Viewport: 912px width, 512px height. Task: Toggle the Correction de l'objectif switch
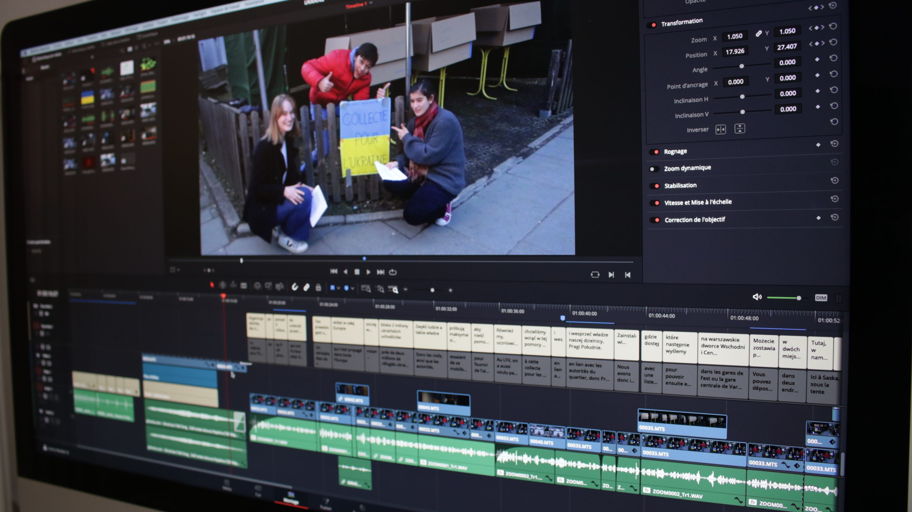[x=655, y=220]
